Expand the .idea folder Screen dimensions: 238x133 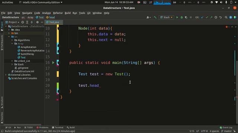point(9,30)
